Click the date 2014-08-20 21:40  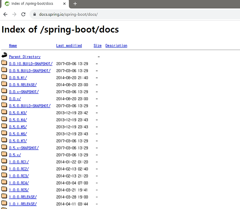(72, 78)
